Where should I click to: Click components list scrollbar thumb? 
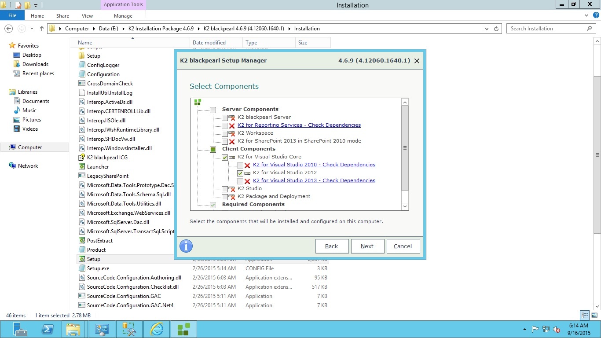coord(405,148)
